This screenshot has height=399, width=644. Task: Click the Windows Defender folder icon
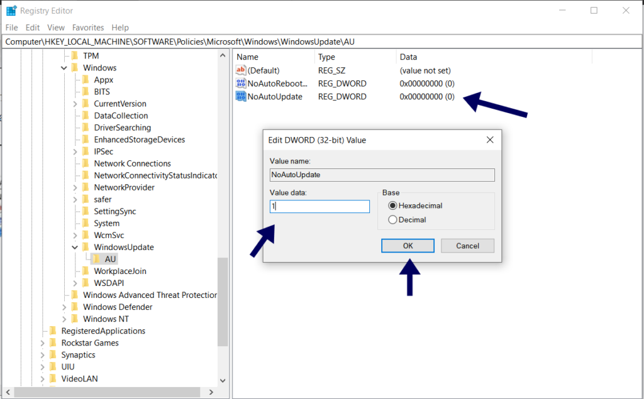(75, 307)
